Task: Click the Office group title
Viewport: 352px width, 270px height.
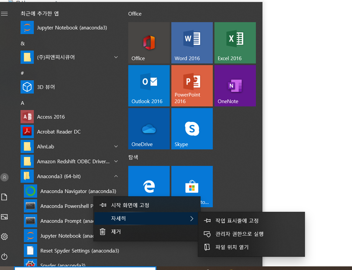Action: [135, 14]
